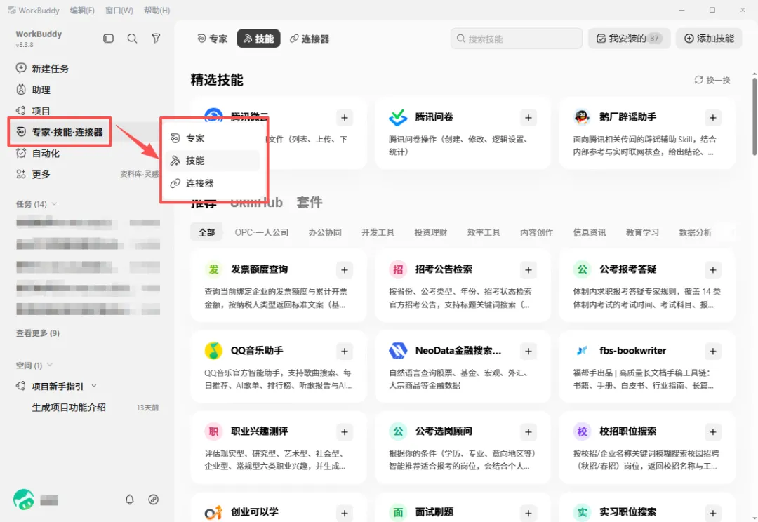
Task: Switch to the 连接器 top tab
Action: [x=310, y=39]
